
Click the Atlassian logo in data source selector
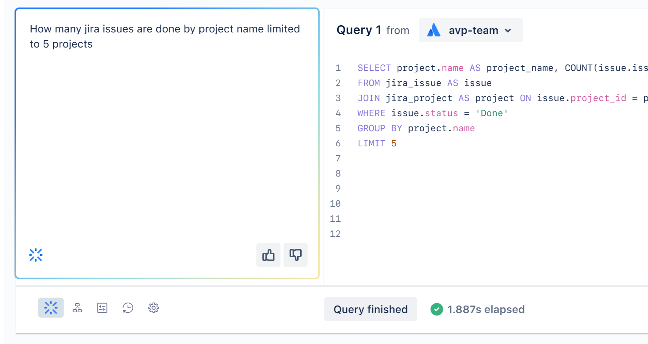pyautogui.click(x=434, y=30)
